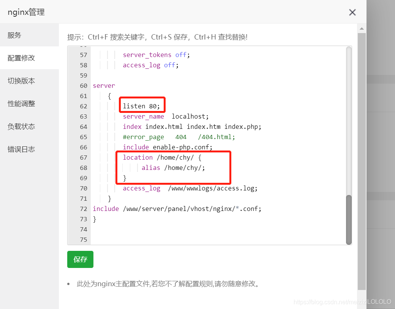The width and height of the screenshot is (395, 309).
Task: Click 'access_log off;' on line 58
Action: (x=151, y=65)
